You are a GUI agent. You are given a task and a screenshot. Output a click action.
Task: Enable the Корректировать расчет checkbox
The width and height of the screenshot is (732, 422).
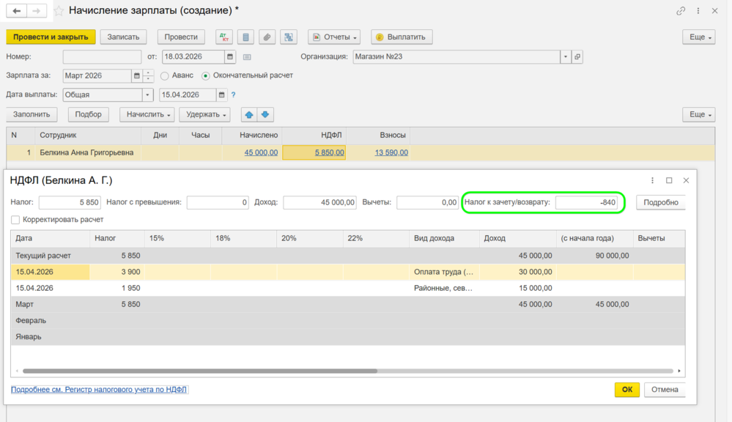15,220
